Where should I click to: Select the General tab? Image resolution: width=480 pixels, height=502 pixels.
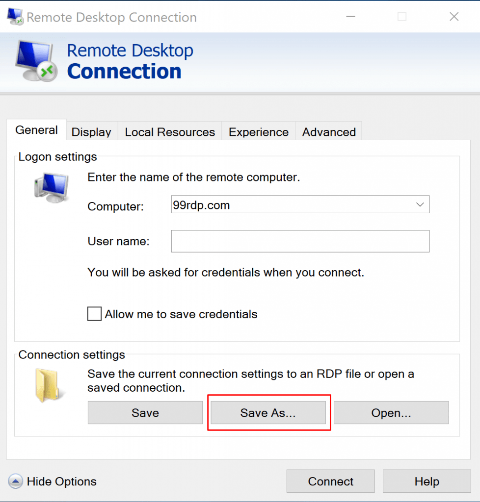(x=36, y=130)
